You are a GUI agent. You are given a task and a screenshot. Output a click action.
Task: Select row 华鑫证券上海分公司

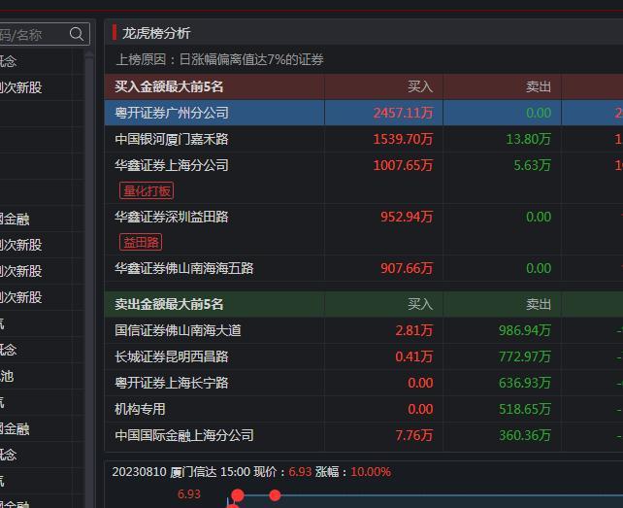coord(364,178)
